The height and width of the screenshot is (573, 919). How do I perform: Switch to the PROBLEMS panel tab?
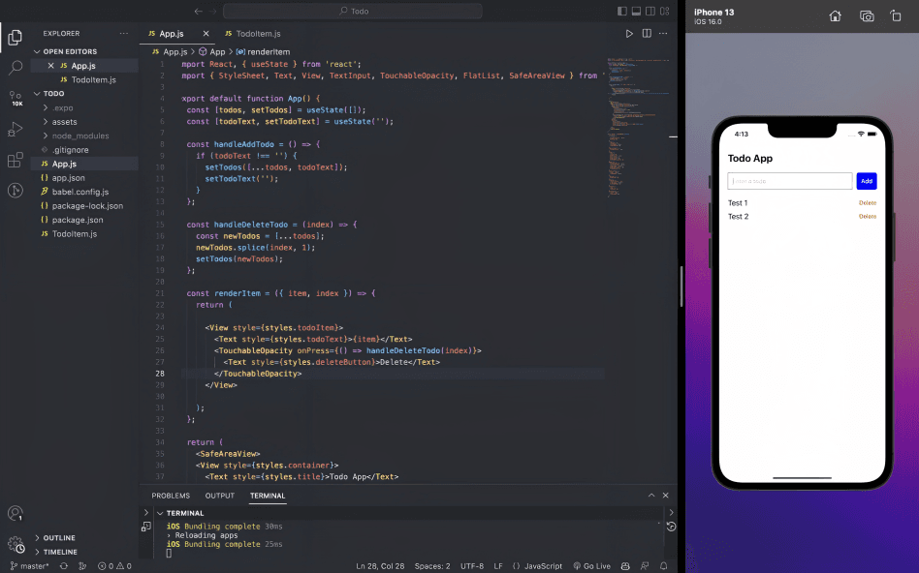click(x=171, y=496)
